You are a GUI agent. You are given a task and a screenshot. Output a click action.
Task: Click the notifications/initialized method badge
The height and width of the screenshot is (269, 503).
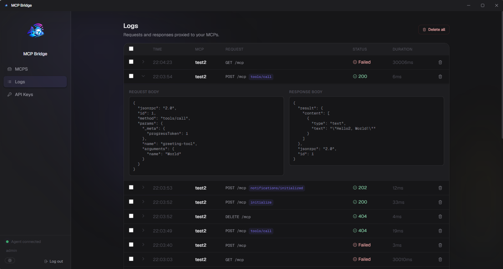[x=277, y=188]
